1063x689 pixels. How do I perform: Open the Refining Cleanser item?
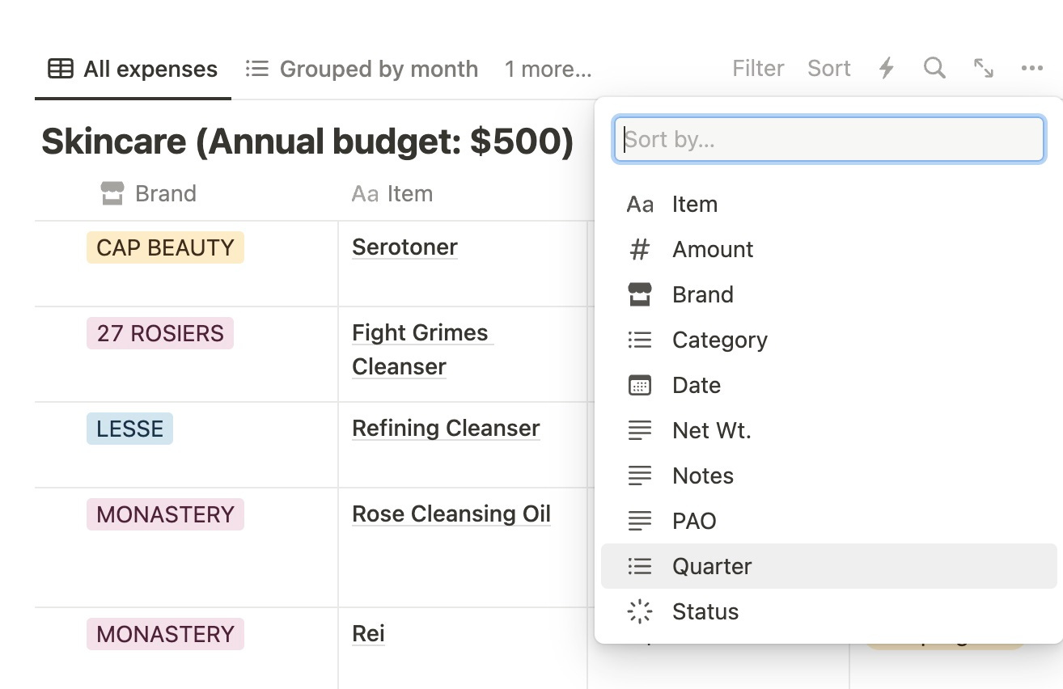click(x=446, y=429)
